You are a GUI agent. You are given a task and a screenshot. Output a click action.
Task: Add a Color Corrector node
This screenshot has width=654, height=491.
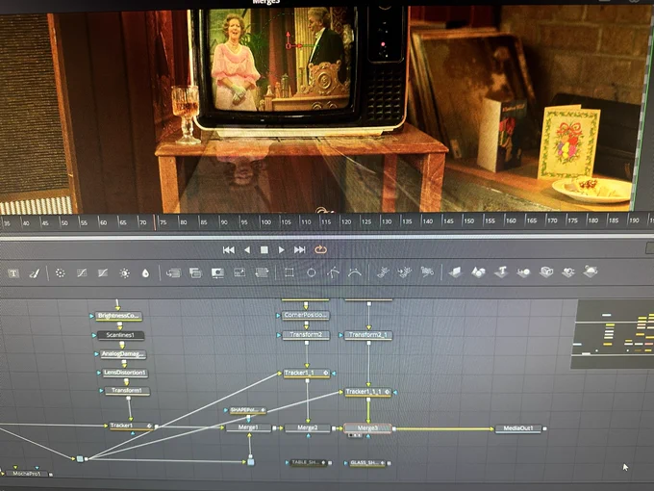60,273
